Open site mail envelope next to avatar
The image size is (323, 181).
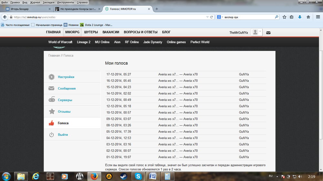(x=268, y=33)
